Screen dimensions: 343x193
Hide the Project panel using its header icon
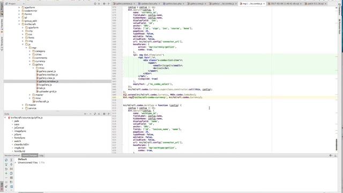[x=109, y=4]
